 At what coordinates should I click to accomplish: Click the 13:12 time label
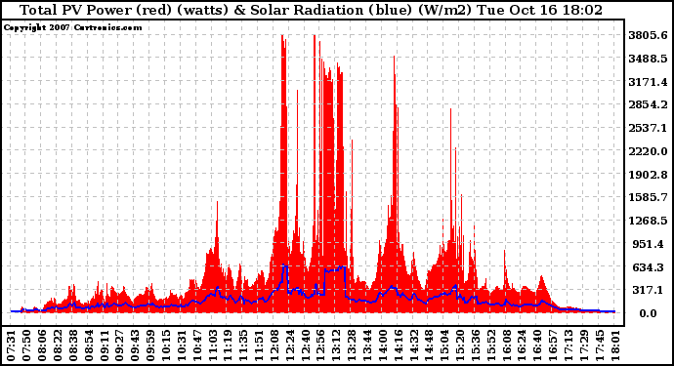(335, 346)
